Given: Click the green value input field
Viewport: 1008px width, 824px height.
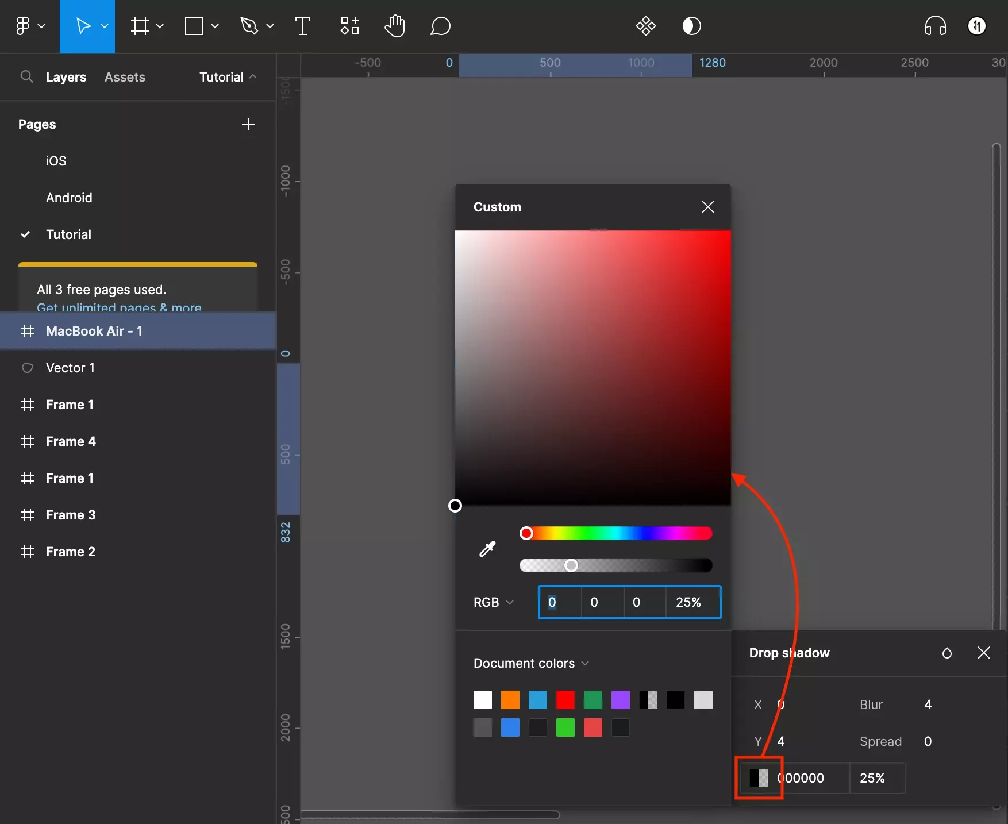Looking at the screenshot, I should [x=602, y=602].
